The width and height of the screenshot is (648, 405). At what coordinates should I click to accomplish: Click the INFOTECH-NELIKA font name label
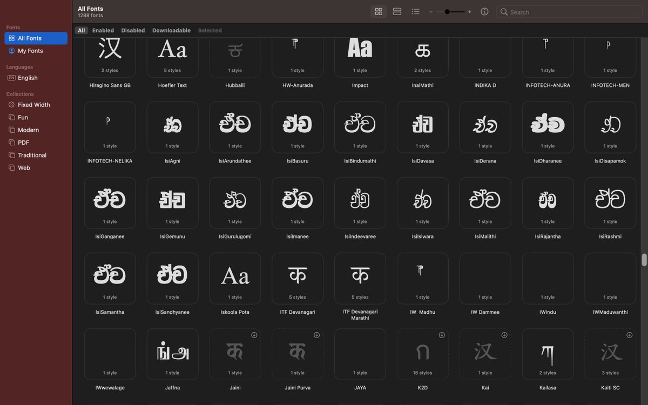[x=110, y=161]
